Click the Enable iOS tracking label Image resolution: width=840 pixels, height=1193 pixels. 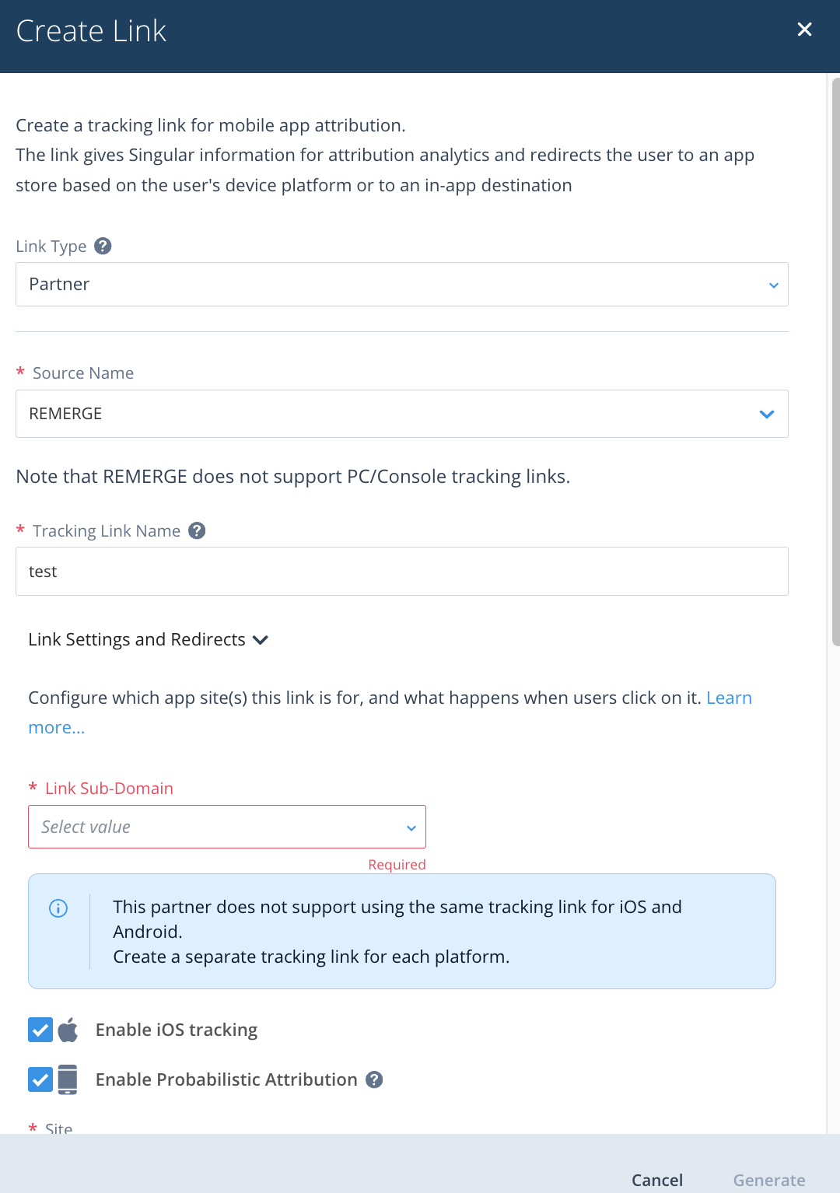tap(177, 1030)
